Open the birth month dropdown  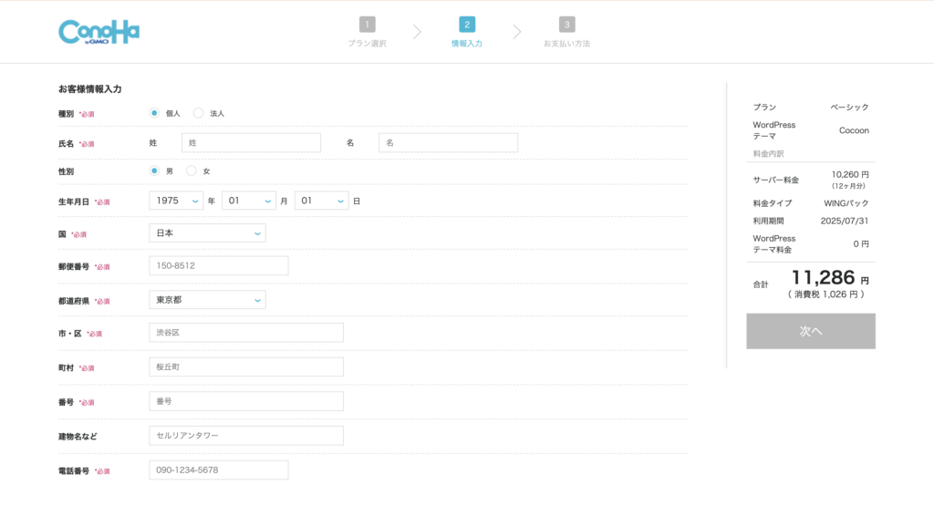coord(248,201)
